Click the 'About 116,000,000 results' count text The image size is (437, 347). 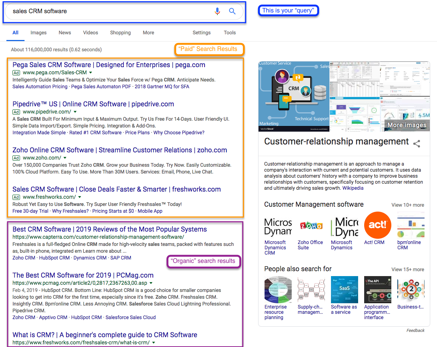point(56,49)
